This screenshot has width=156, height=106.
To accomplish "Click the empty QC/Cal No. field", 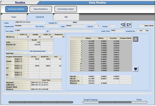I will 52,26.
